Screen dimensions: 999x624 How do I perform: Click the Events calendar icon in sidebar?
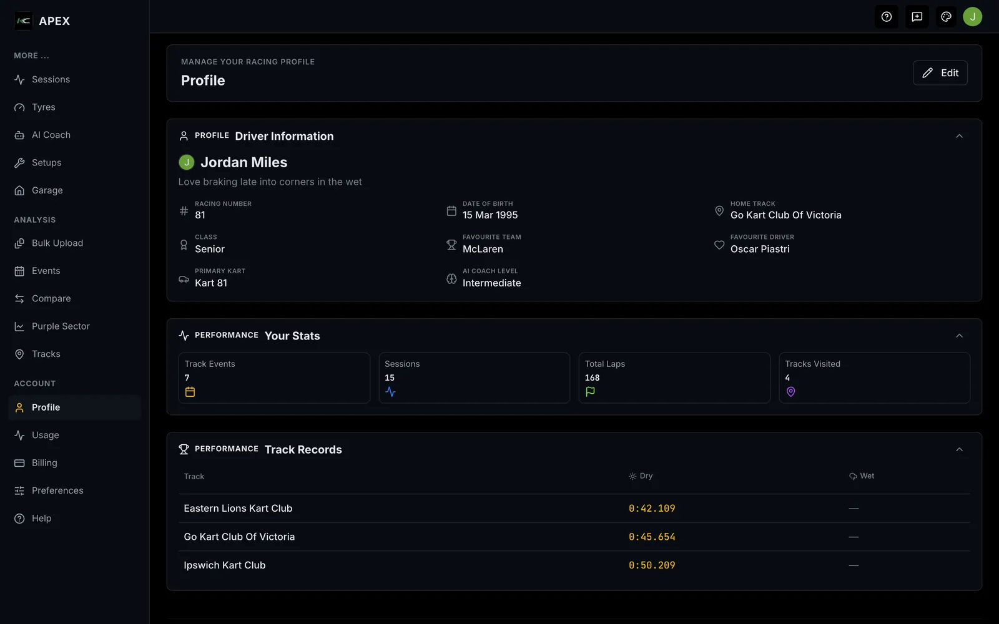[19, 271]
